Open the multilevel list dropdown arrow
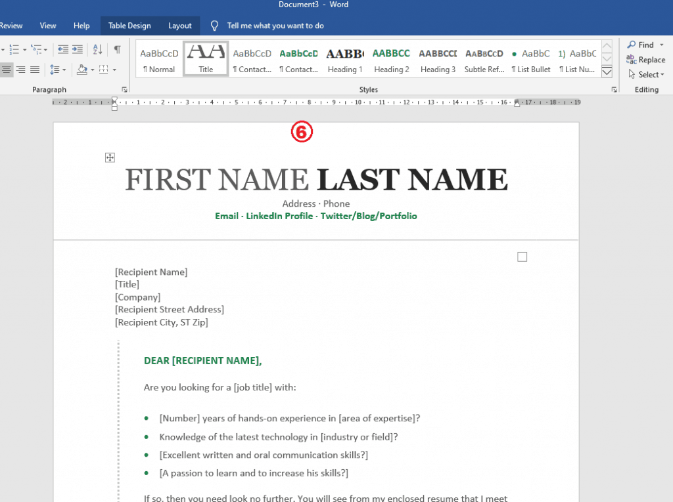The image size is (673, 502). [45, 50]
